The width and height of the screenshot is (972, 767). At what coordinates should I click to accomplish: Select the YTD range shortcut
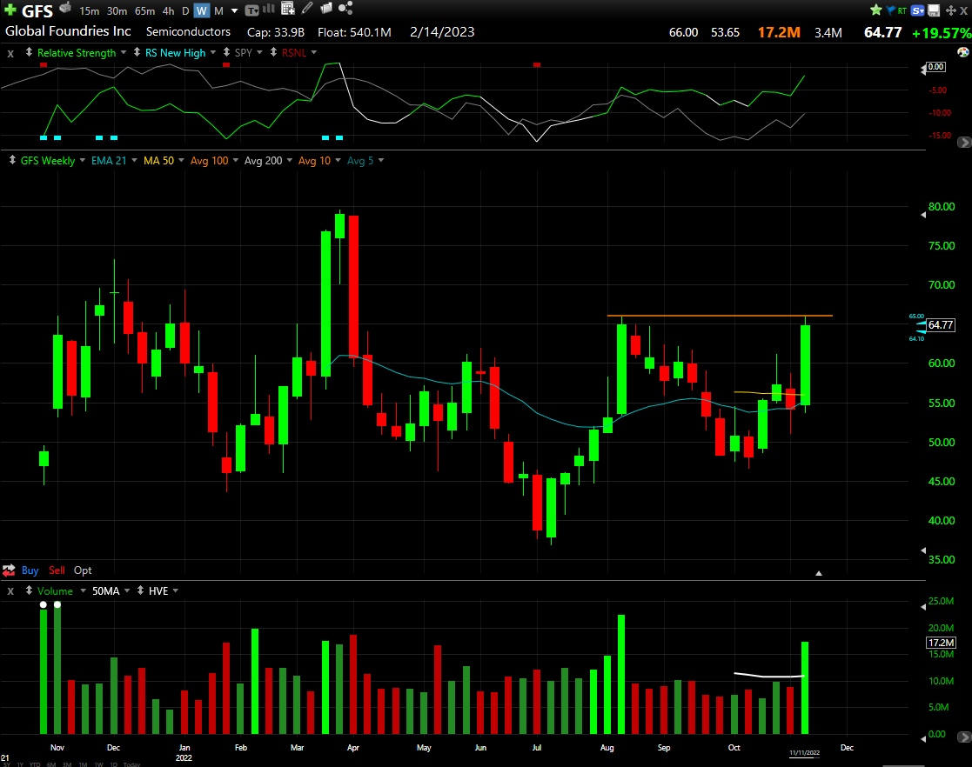pos(35,764)
